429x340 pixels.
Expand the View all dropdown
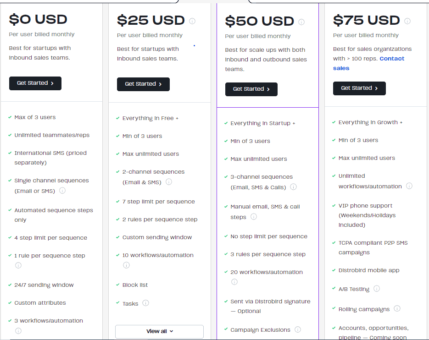(x=159, y=331)
